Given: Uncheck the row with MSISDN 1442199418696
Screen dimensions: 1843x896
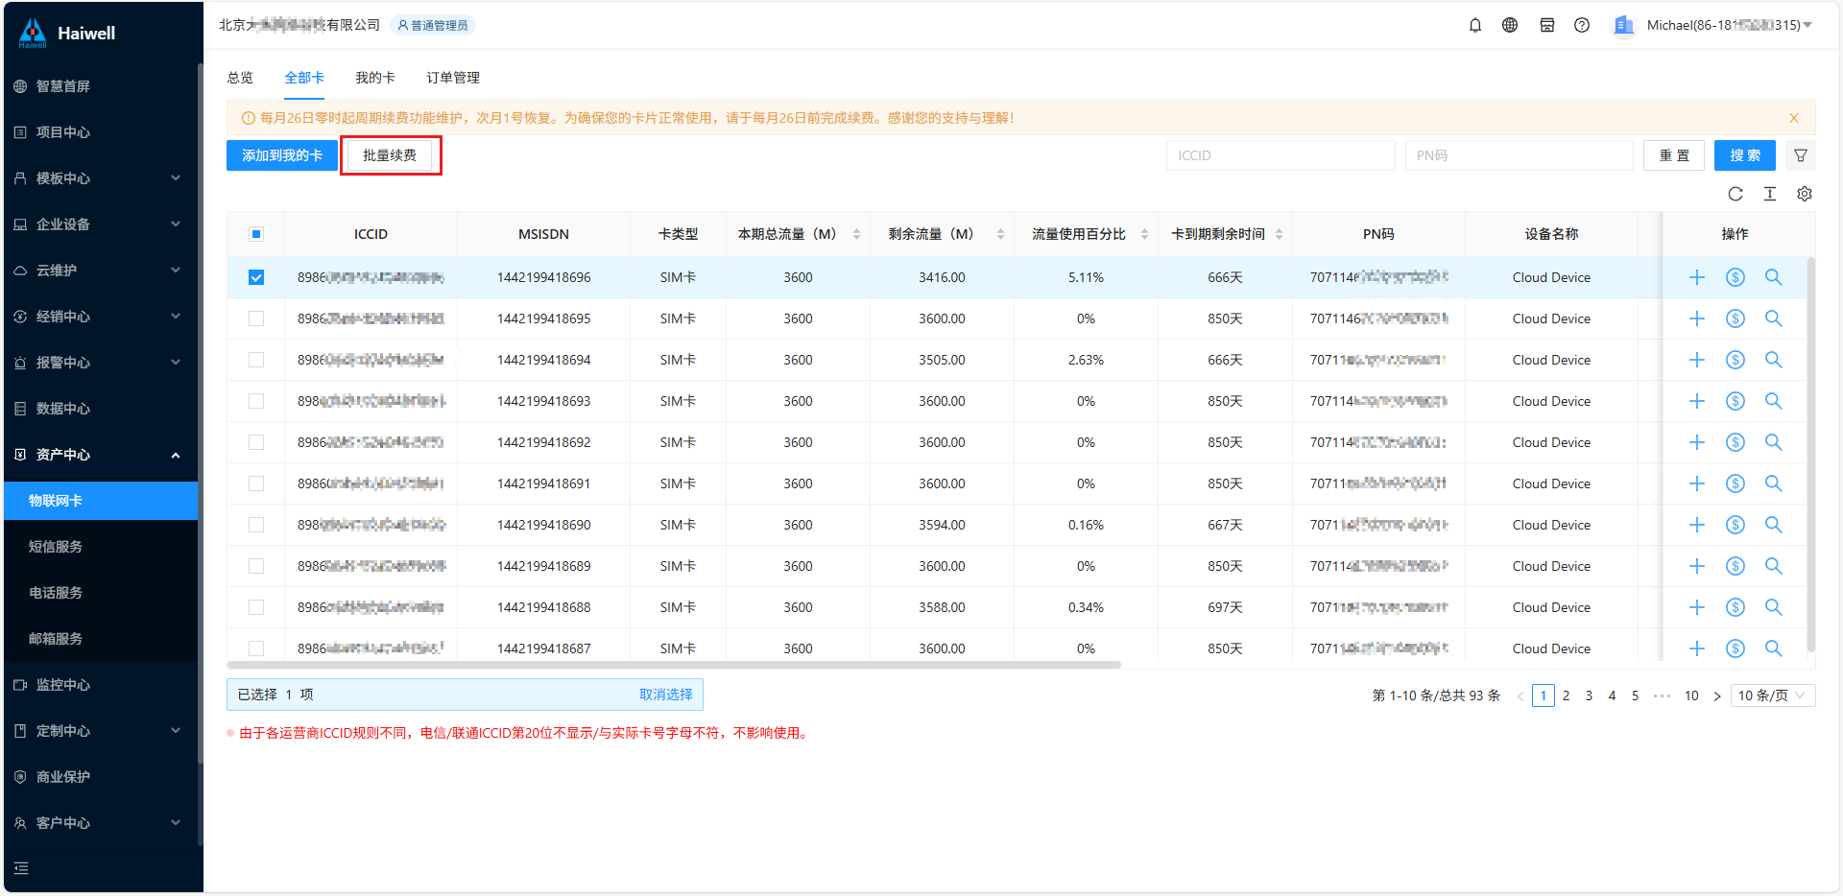Looking at the screenshot, I should coord(256,277).
